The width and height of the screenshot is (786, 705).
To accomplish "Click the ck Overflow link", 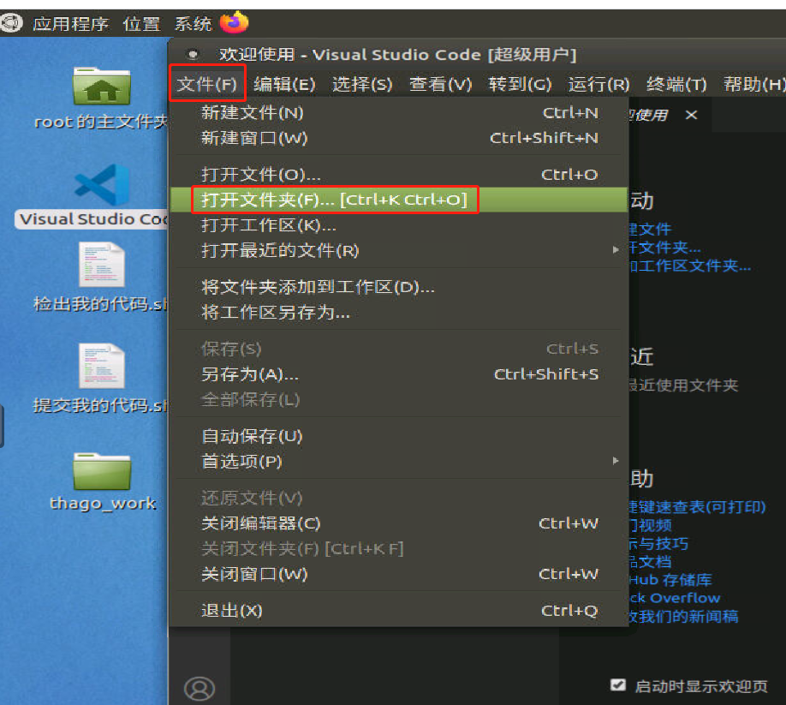I will click(675, 598).
